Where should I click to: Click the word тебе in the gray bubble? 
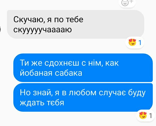pyautogui.click(x=75, y=19)
